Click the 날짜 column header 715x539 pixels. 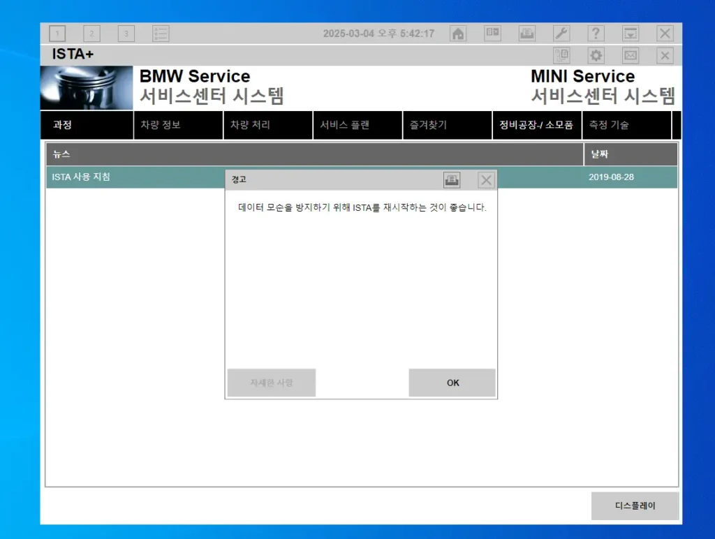pyautogui.click(x=631, y=154)
